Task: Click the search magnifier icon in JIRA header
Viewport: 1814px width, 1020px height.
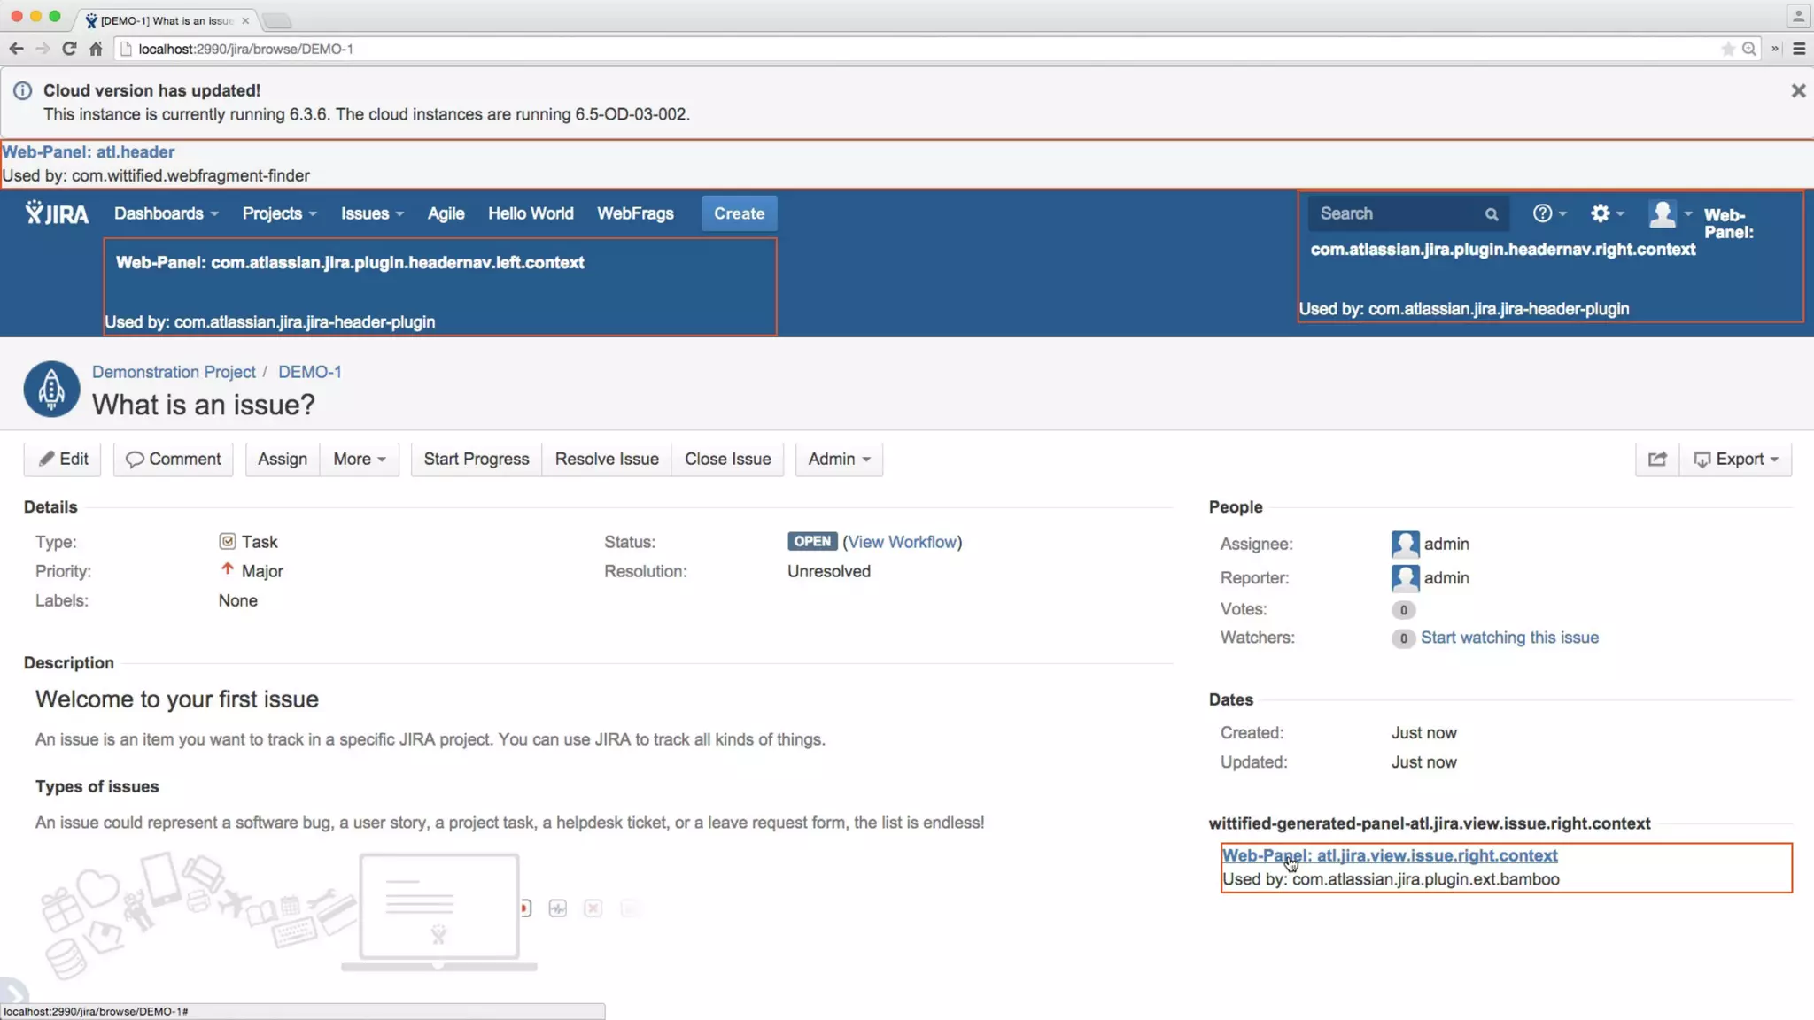Action: click(x=1492, y=214)
